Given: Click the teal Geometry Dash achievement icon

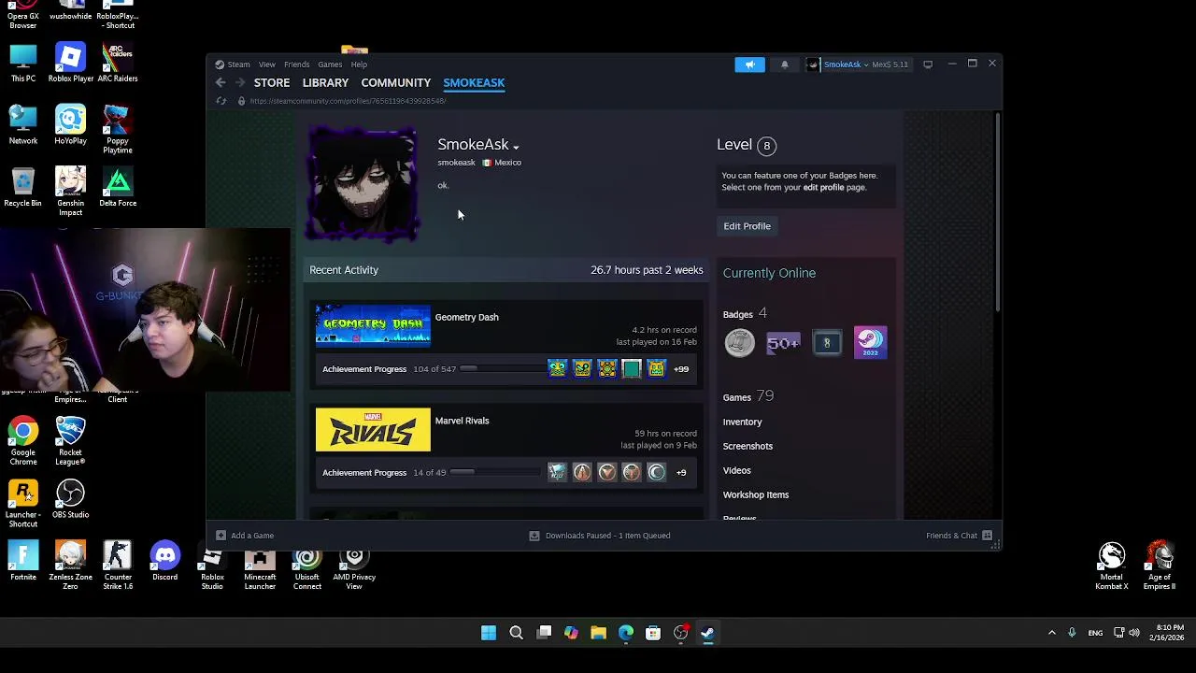Looking at the screenshot, I should click(x=632, y=369).
